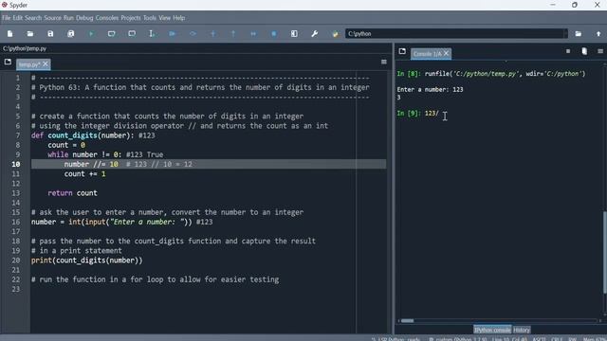Click the debug step return icon
The image size is (607, 341).
(233, 34)
